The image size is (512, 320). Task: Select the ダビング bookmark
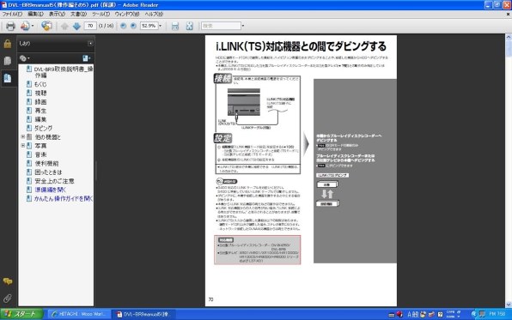(43, 128)
